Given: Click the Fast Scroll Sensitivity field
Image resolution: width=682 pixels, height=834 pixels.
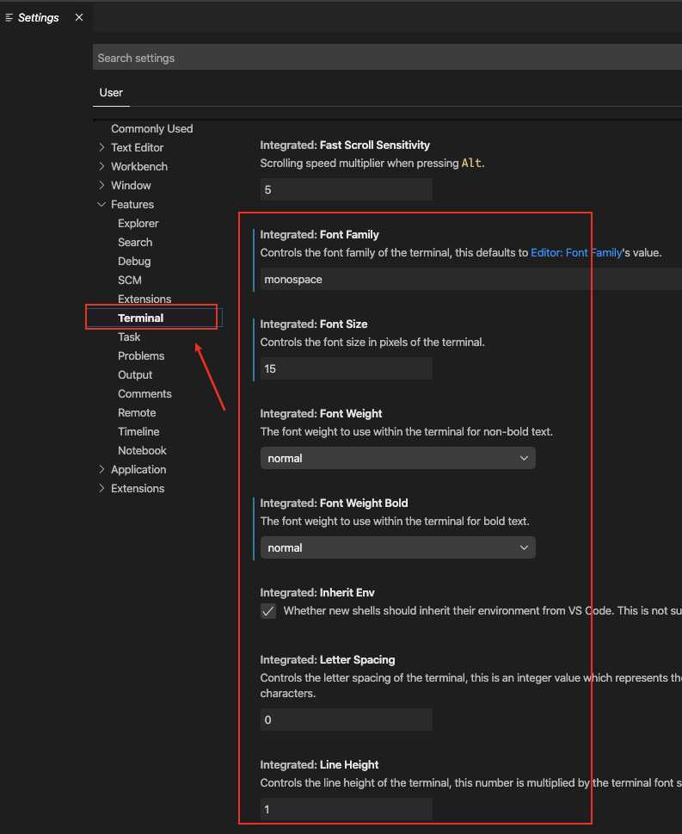Looking at the screenshot, I should point(346,190).
